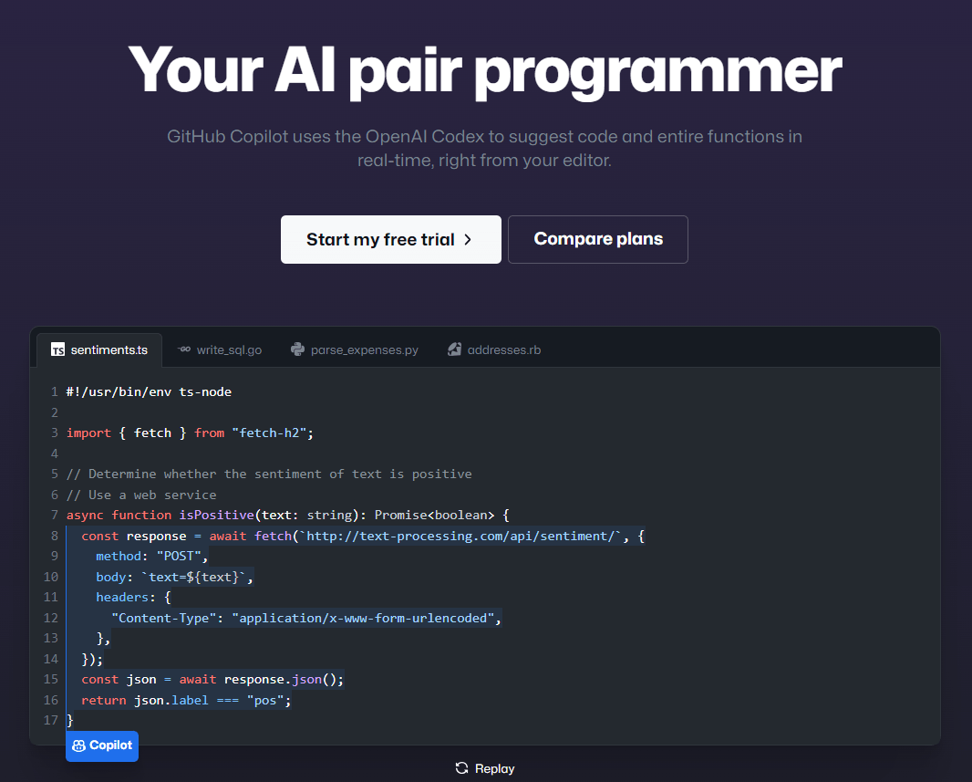This screenshot has width=972, height=782.
Task: Click the 'return json.label === "pos"' line
Action: coord(186,700)
